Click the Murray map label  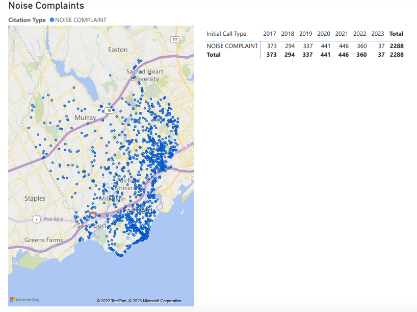85,118
